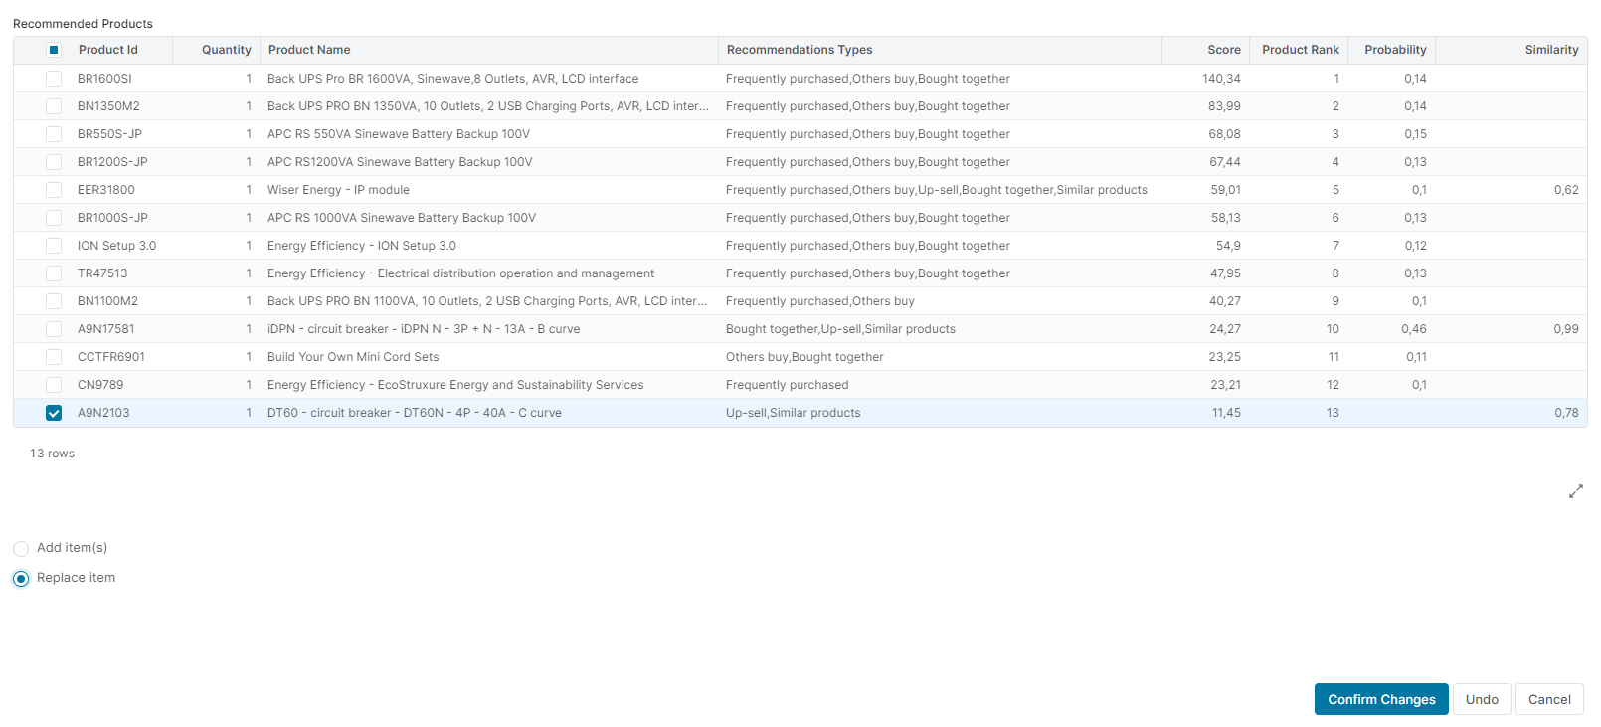
Task: Select checkbox for CCTFR6901 row
Action: click(54, 357)
